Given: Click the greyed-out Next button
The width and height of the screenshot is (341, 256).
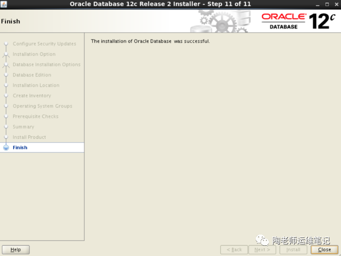Looking at the screenshot, I should (262, 250).
